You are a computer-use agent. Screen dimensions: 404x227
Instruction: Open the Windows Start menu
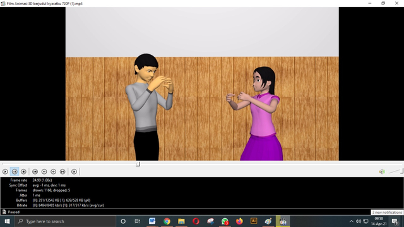(x=7, y=221)
